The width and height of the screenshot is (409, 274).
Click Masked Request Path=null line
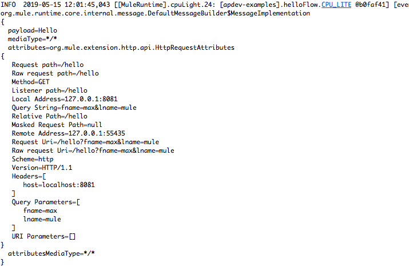[57, 125]
